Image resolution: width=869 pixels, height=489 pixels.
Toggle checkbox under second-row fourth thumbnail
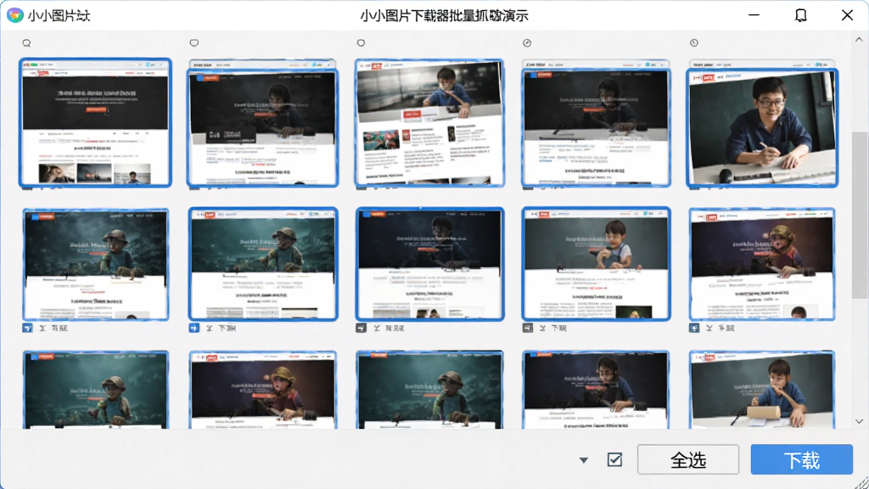(528, 329)
